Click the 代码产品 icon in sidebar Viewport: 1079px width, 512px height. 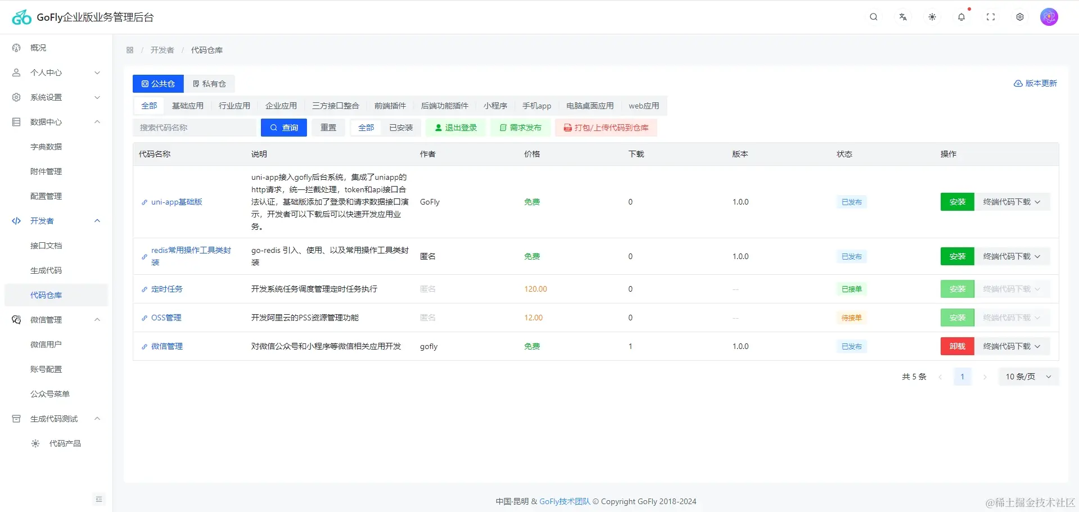coord(35,443)
